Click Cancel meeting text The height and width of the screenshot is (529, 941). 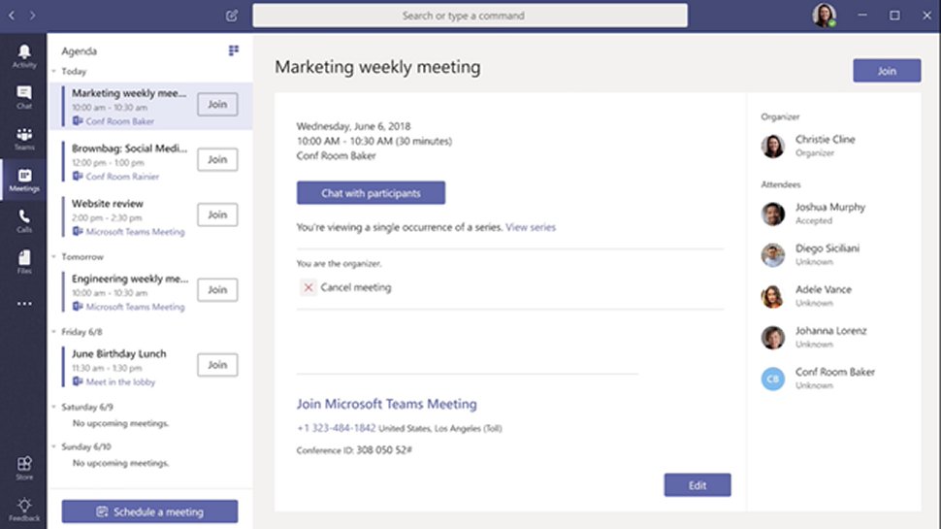click(x=356, y=287)
